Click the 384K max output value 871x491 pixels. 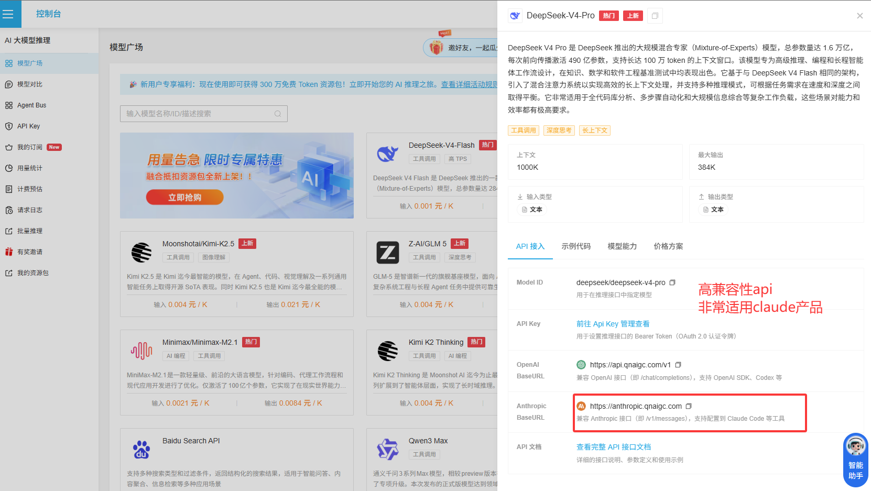click(x=706, y=168)
